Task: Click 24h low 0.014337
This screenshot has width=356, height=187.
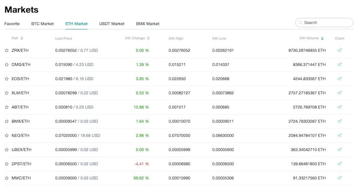Action: point(221,65)
